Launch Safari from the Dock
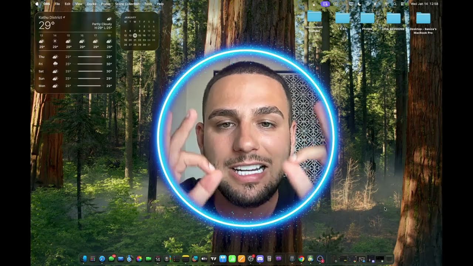This screenshot has width=473, height=266. [x=102, y=259]
